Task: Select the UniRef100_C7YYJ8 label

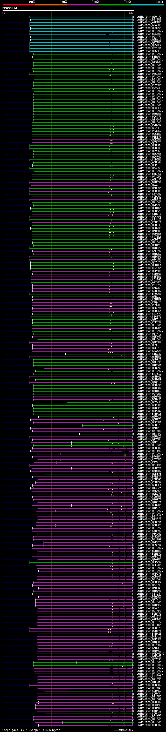Action: tap(149, 88)
